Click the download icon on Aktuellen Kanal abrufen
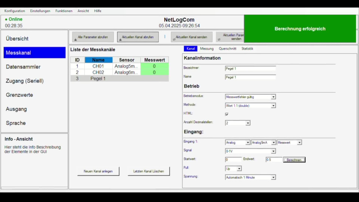Viewport: 359px width, 202px height. point(120,40)
